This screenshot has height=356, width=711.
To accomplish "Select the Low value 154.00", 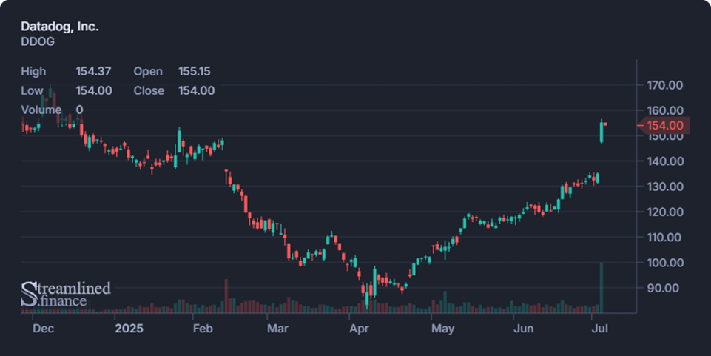I will (94, 91).
